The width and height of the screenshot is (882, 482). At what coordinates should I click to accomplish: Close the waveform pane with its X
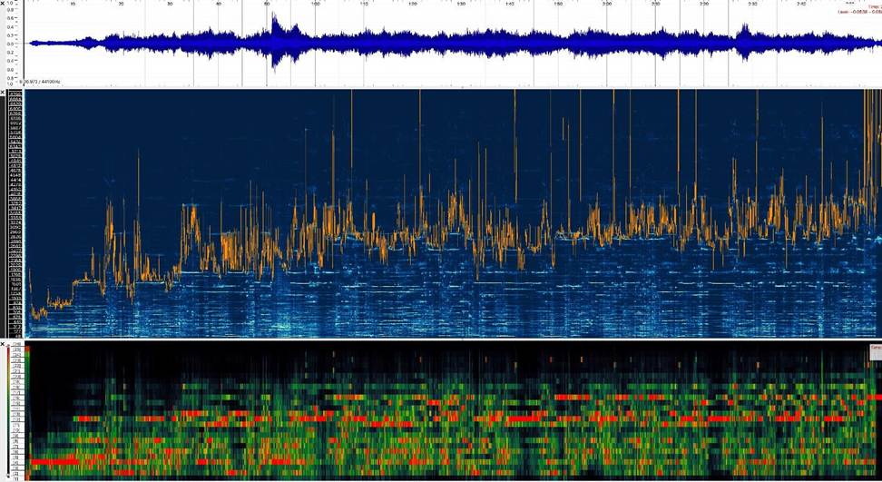coord(3,4)
